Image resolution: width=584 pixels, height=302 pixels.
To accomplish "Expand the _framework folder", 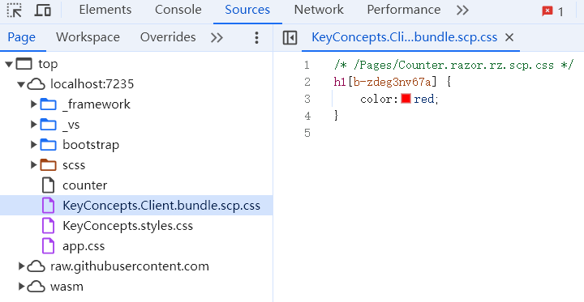I will pos(34,104).
